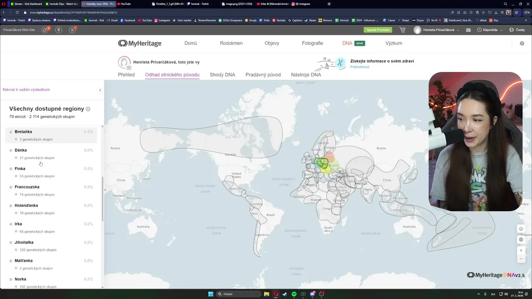Click the first notification icon in site bar

coord(45,30)
